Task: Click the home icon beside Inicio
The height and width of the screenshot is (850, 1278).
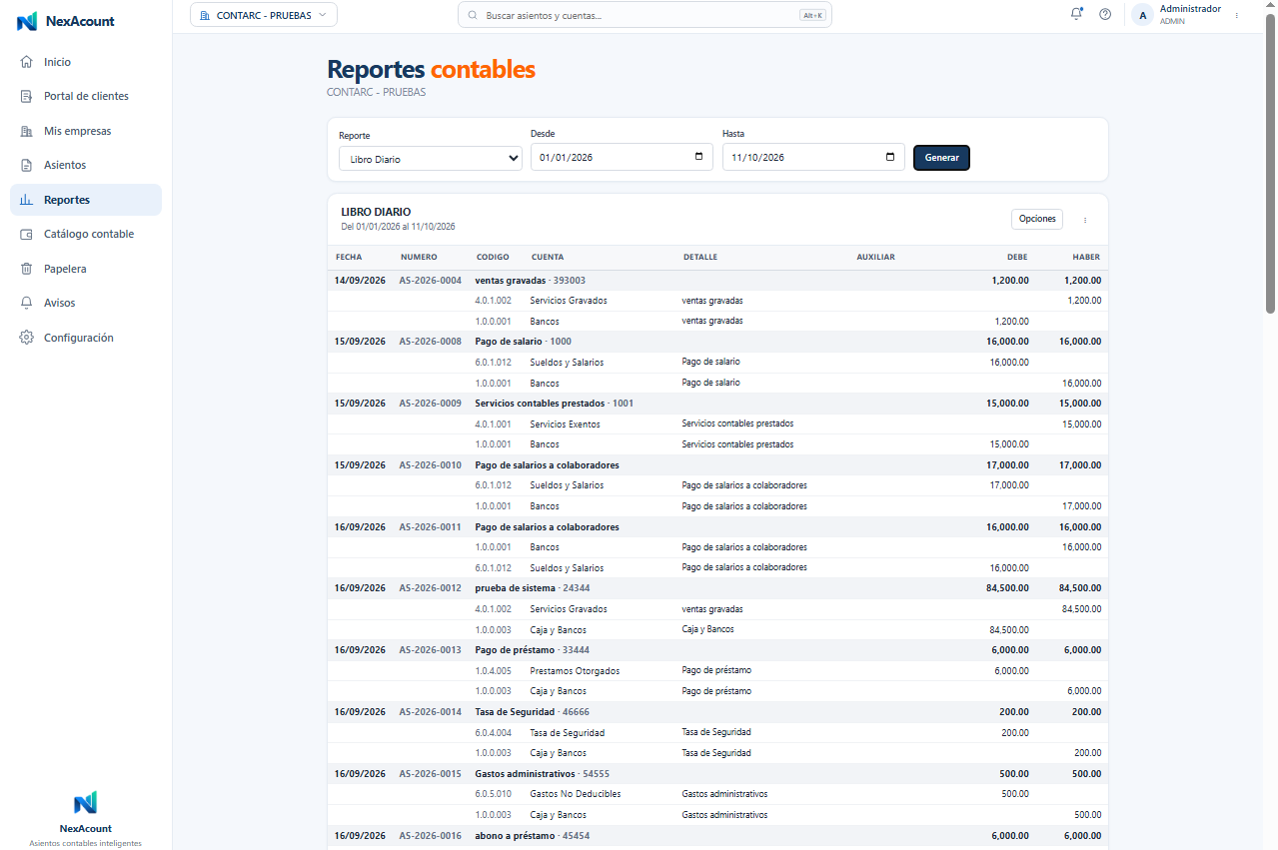Action: pyautogui.click(x=27, y=62)
